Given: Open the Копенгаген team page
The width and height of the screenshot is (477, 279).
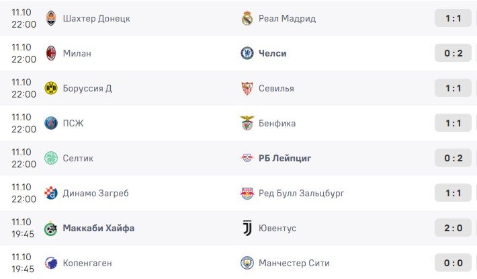Looking at the screenshot, I should point(88,263).
